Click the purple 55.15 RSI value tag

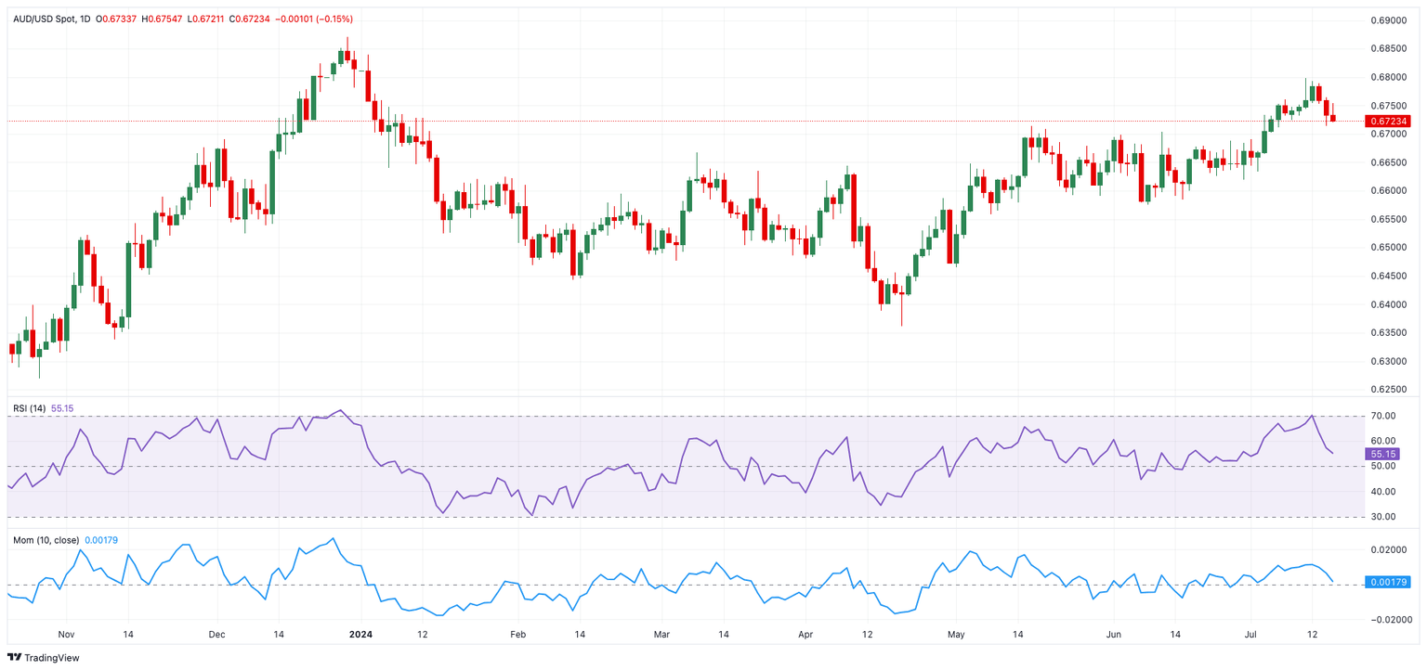1384,454
